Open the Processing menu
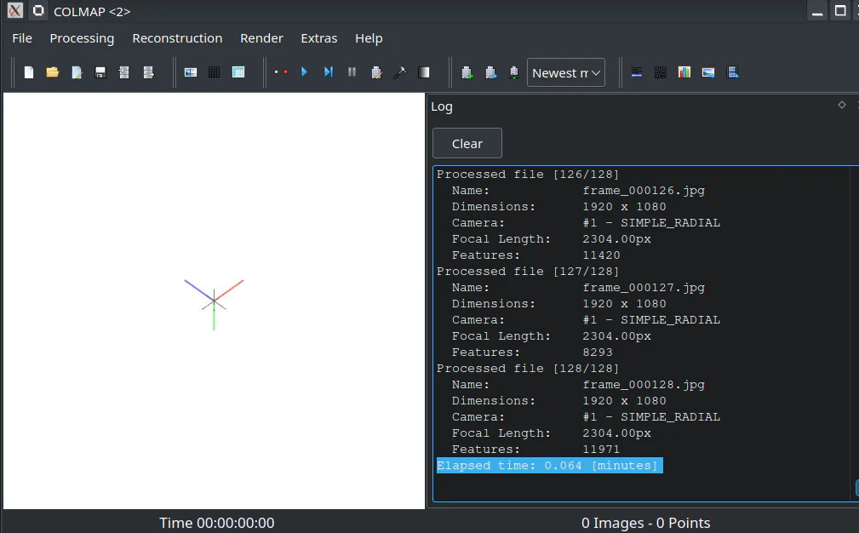 [x=82, y=38]
